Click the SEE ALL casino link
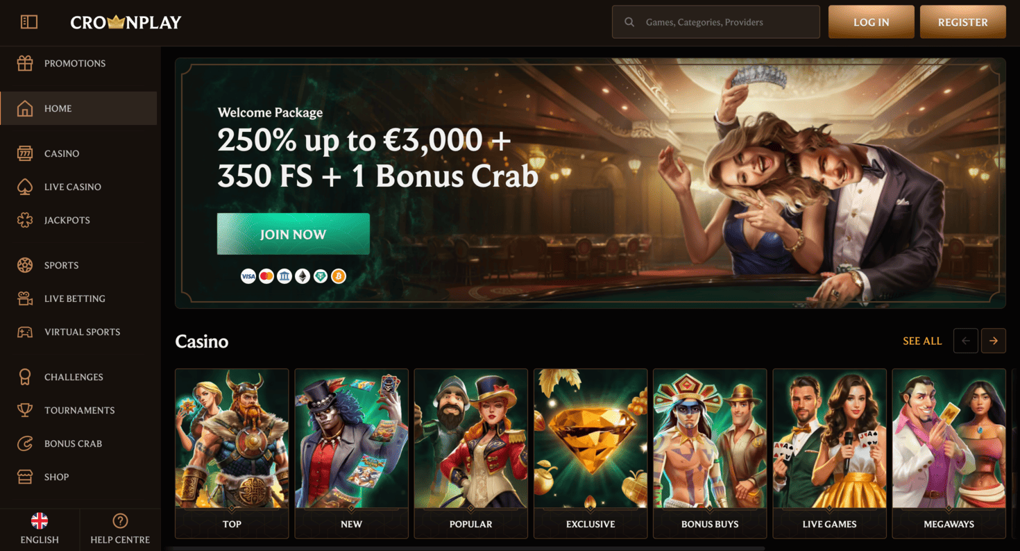1020x551 pixels. [x=922, y=341]
